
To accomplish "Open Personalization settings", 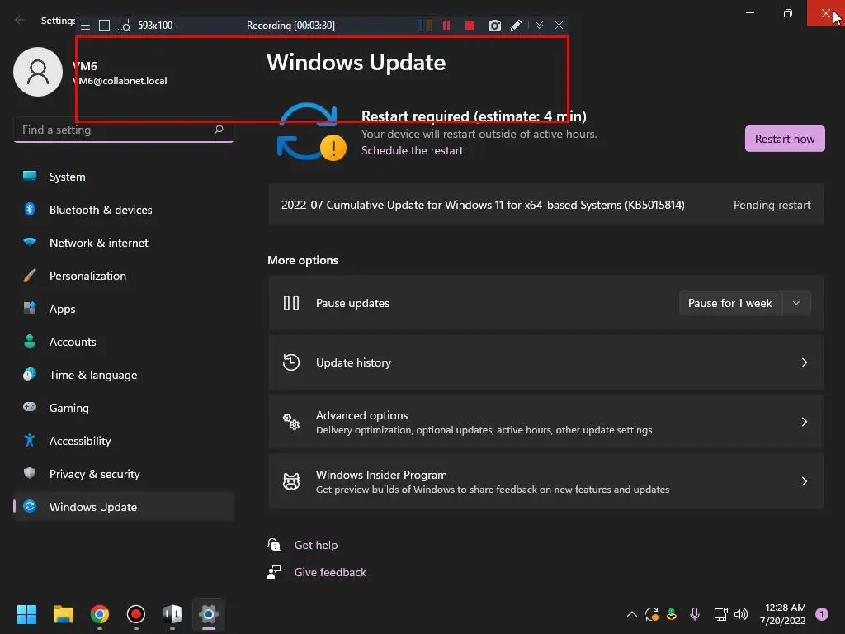I will [x=124, y=276].
